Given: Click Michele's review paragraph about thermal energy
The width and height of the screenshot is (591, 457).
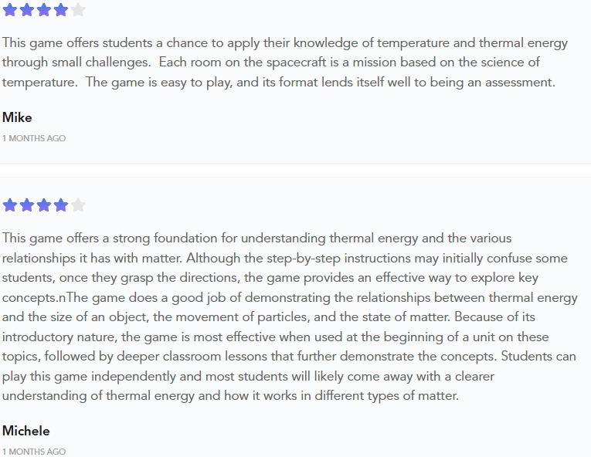Looking at the screenshot, I should click(x=284, y=317).
